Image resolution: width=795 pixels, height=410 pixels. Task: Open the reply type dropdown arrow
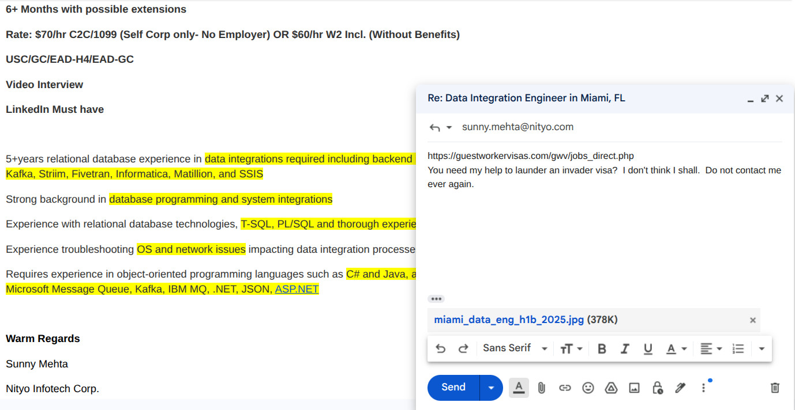pyautogui.click(x=449, y=127)
